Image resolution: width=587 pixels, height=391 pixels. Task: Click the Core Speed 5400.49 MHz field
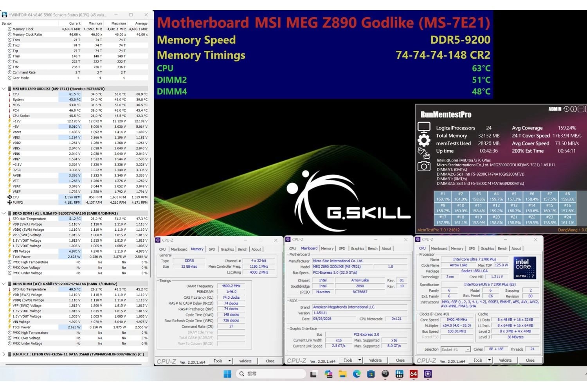point(457,320)
